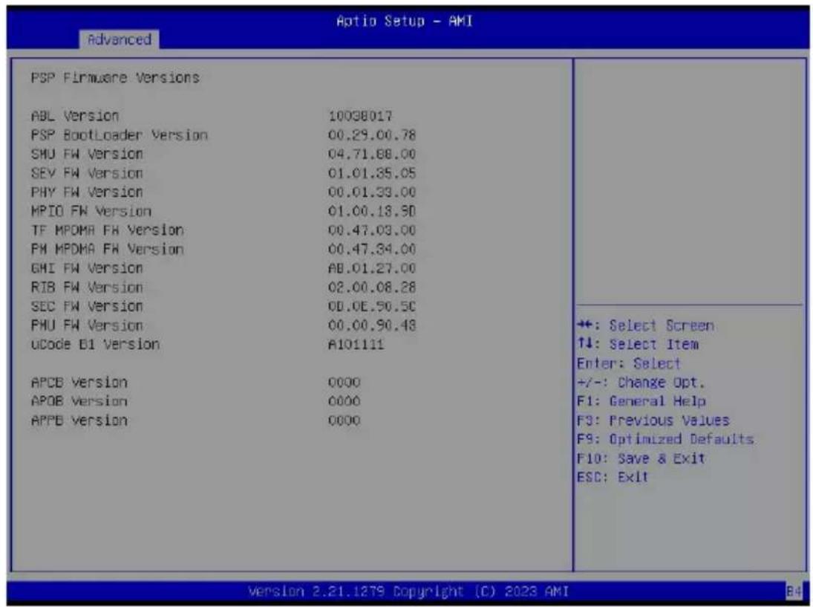The width and height of the screenshot is (813, 607).
Task: Select PSP BootLoader Version label
Action: (x=120, y=135)
